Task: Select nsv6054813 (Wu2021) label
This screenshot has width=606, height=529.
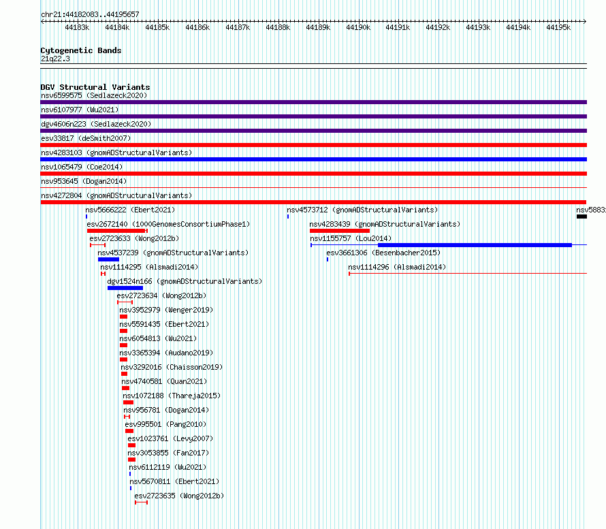Action: [158, 338]
